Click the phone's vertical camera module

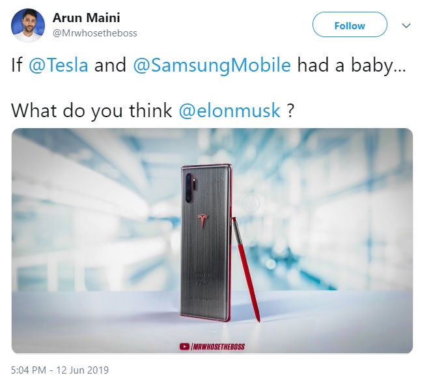(x=189, y=188)
